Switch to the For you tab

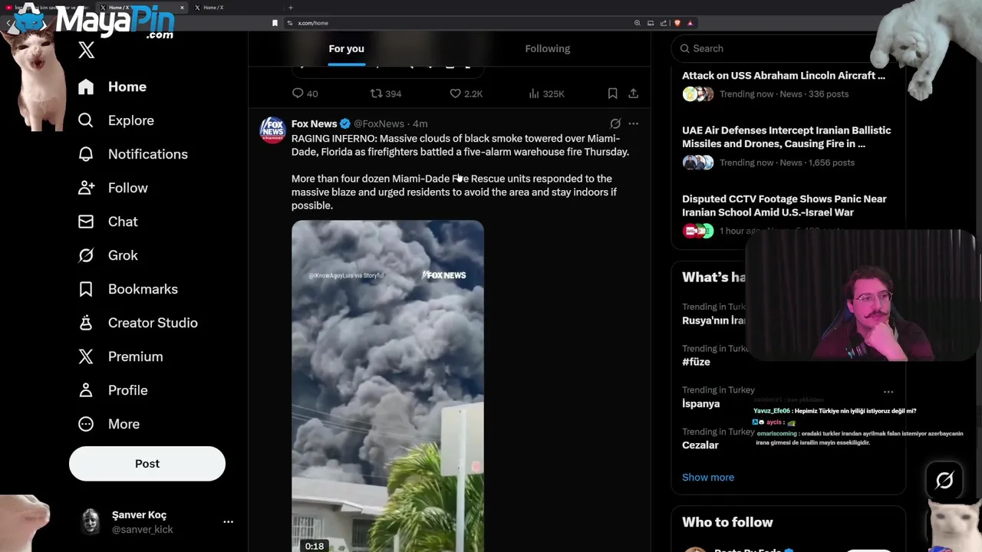[x=346, y=48]
